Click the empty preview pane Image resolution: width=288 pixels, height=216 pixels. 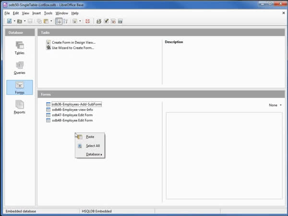(224, 156)
